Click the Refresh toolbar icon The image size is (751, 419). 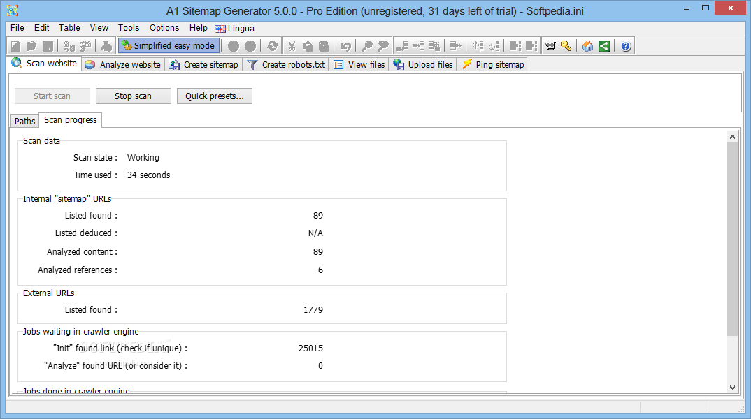click(x=272, y=46)
